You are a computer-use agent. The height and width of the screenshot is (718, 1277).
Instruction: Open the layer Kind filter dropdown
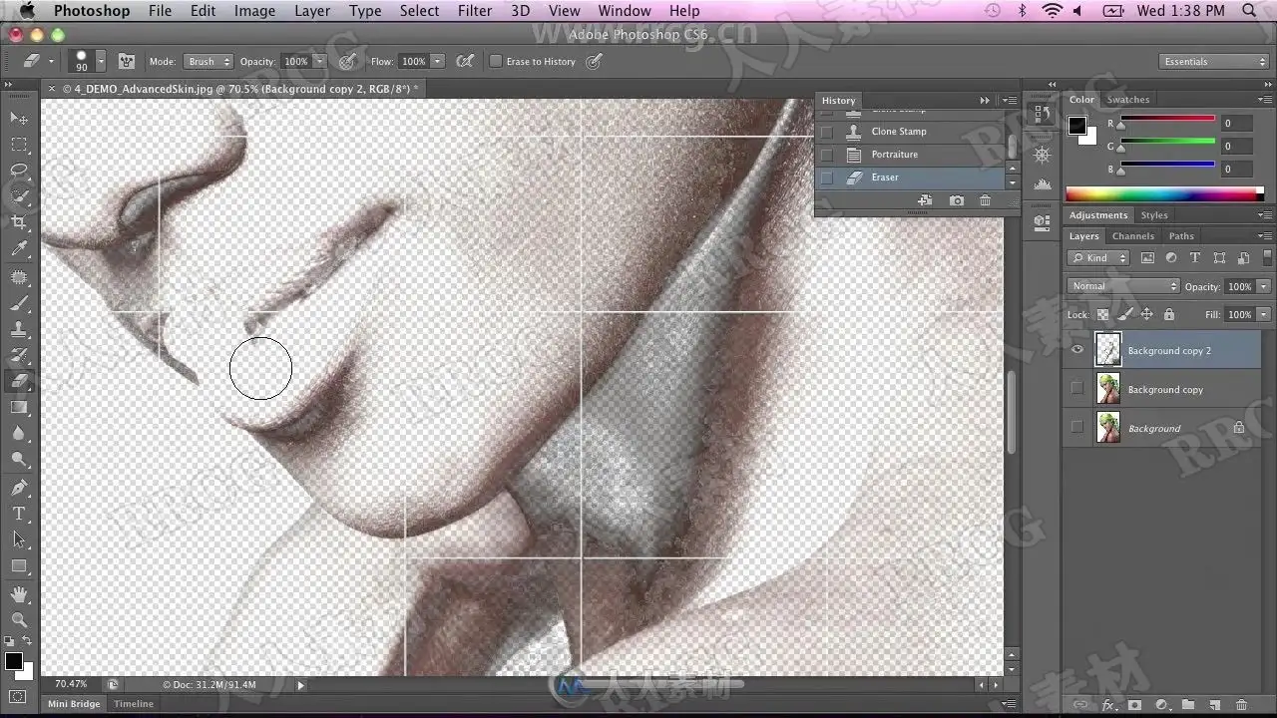1098,258
